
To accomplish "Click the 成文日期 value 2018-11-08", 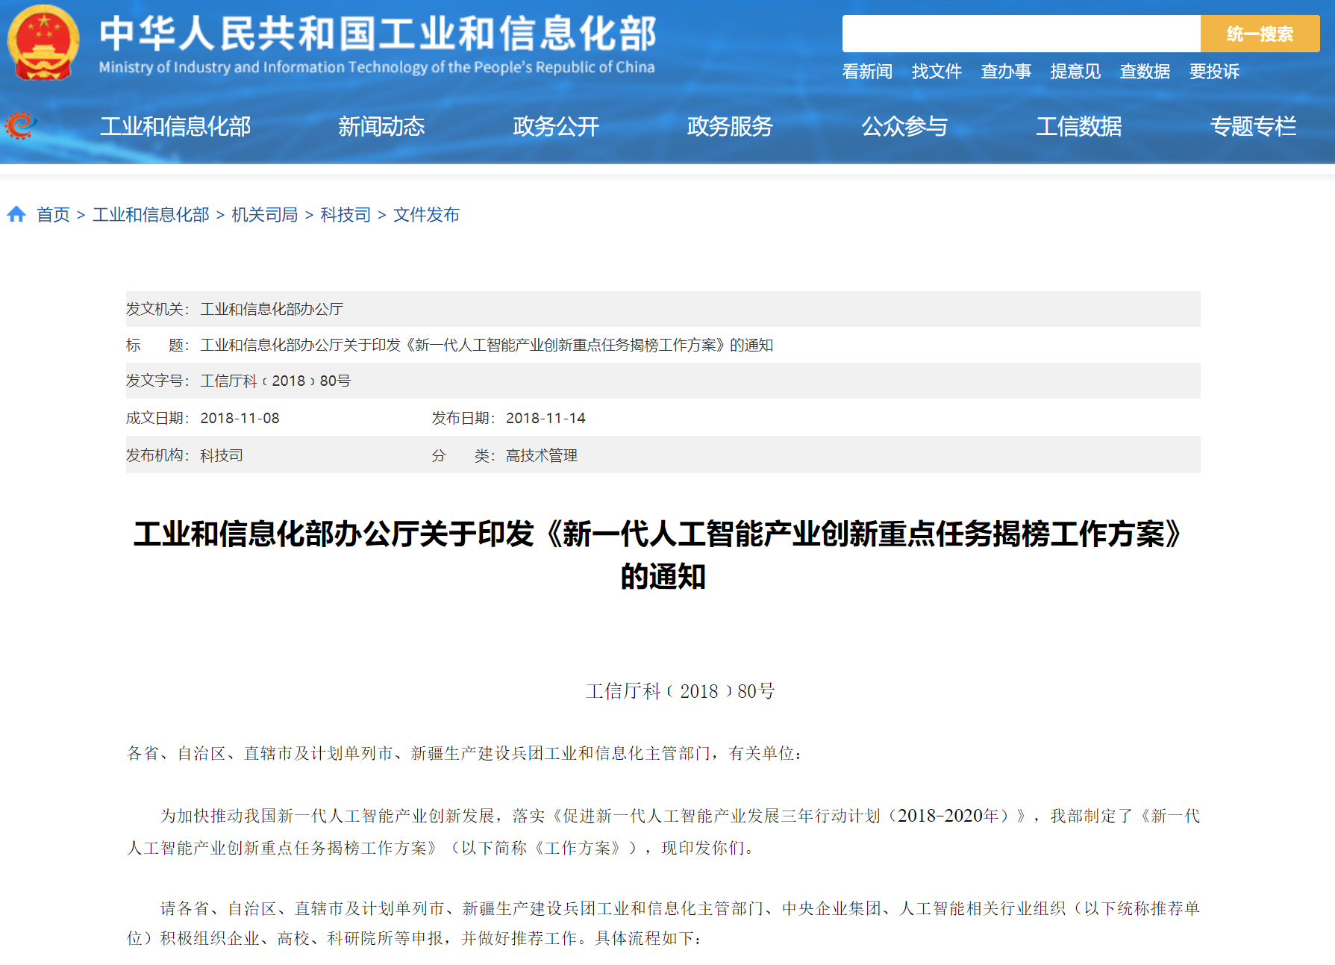I will click(240, 418).
